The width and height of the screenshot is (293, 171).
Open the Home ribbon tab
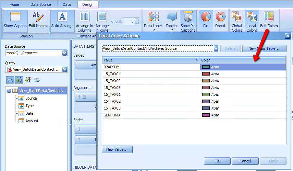(14, 4)
